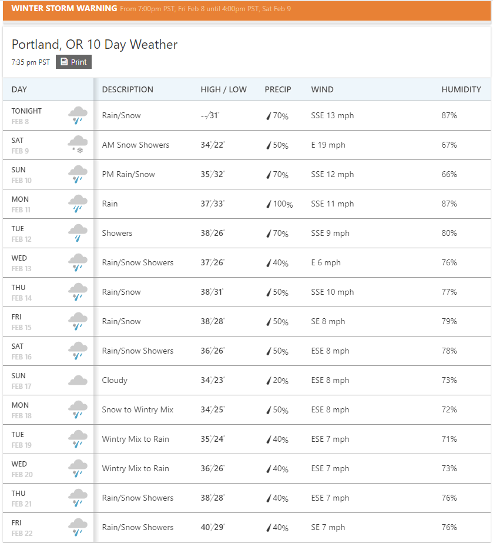Screen dimensions: 493x543
Task: Select the DESCRIPTION column header
Action: tap(128, 89)
